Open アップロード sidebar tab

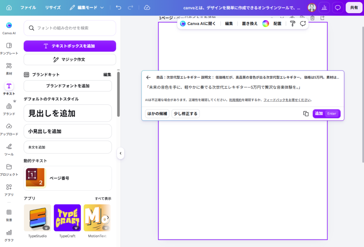[x=9, y=129]
